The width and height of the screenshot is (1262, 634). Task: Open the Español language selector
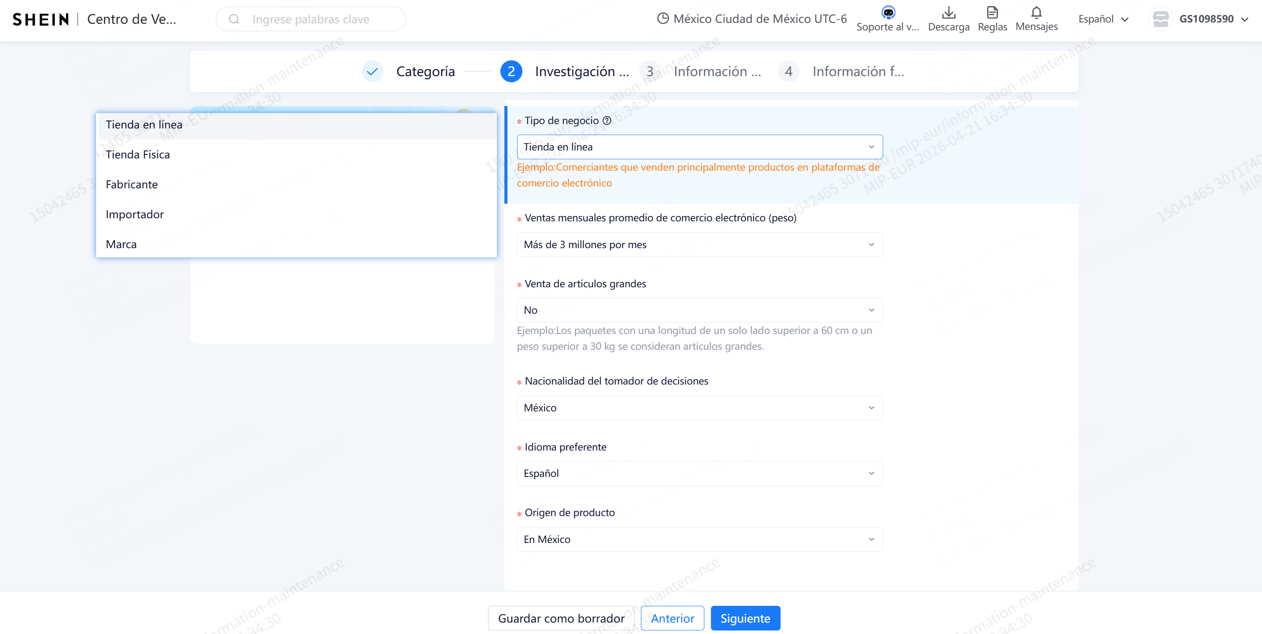tap(1103, 19)
